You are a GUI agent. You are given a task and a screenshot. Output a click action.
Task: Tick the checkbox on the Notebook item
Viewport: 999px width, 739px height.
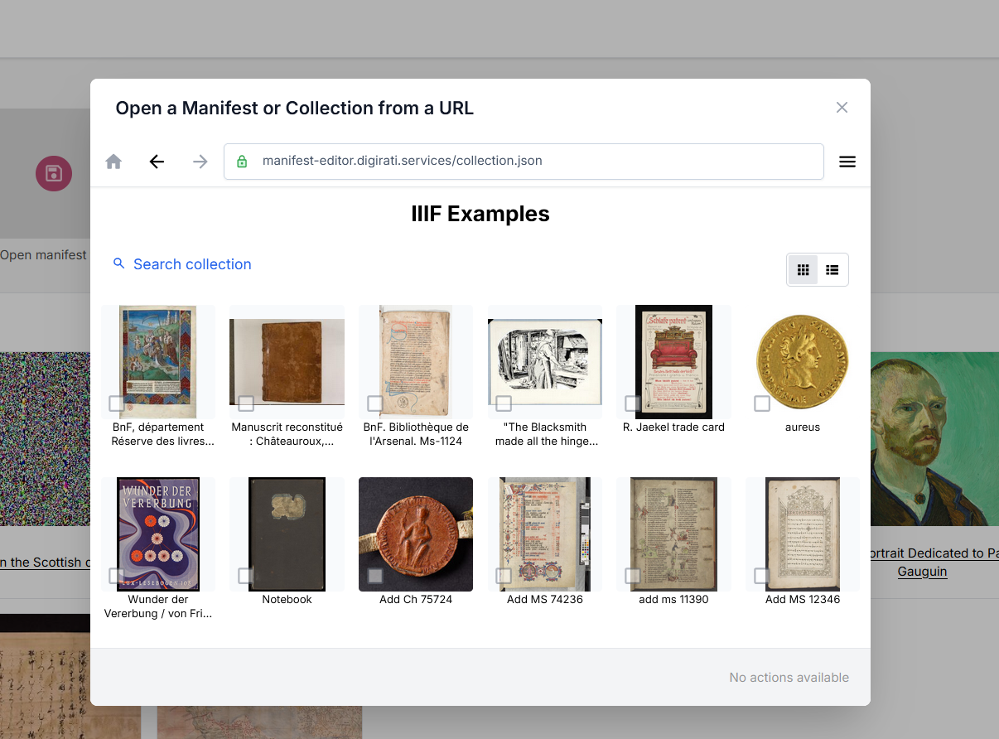pyautogui.click(x=246, y=575)
